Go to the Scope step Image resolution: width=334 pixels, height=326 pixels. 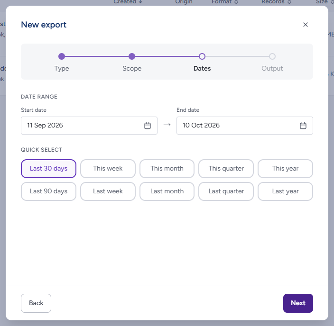click(132, 62)
